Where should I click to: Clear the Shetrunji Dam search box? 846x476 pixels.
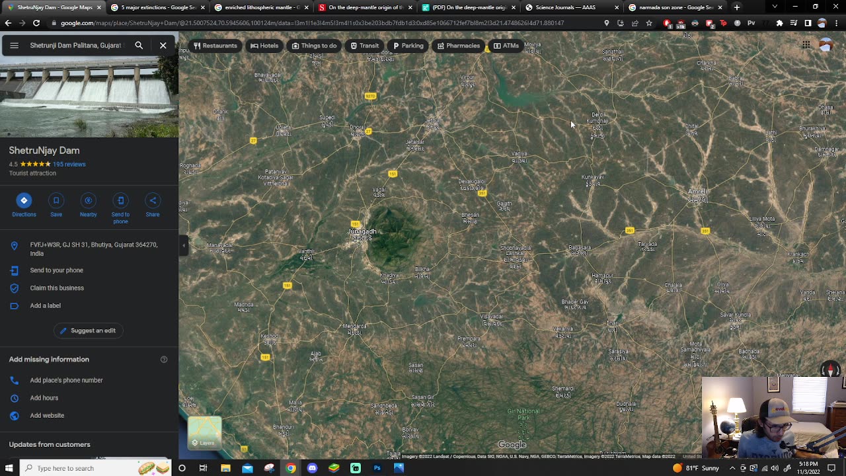pyautogui.click(x=163, y=46)
